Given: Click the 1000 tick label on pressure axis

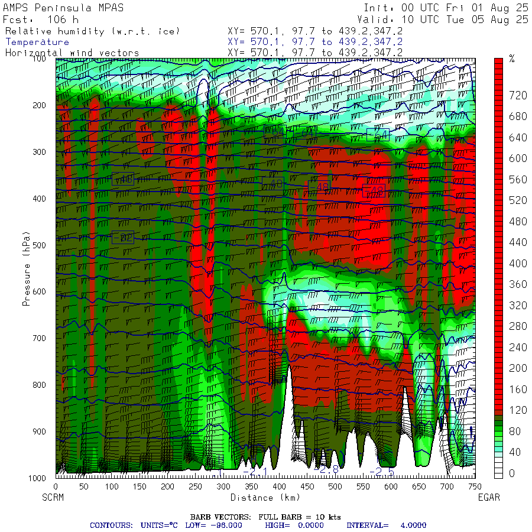Looking at the screenshot, I should (37, 478).
